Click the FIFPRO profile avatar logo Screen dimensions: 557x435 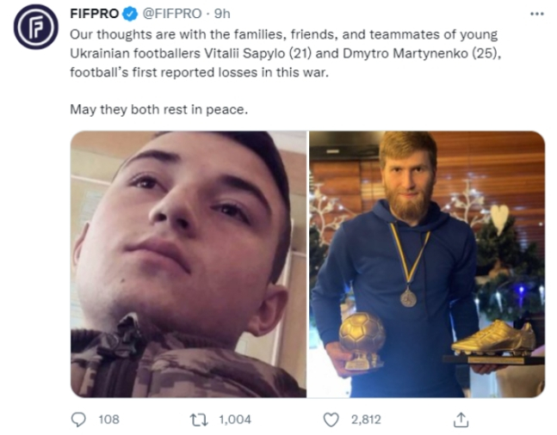pos(35,27)
